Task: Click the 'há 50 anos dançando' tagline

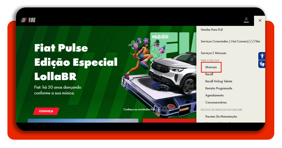Action: pyautogui.click(x=58, y=90)
